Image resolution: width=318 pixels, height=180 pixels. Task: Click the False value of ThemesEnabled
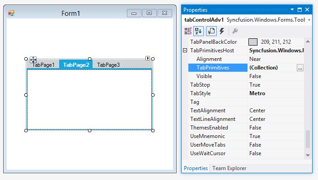255,128
